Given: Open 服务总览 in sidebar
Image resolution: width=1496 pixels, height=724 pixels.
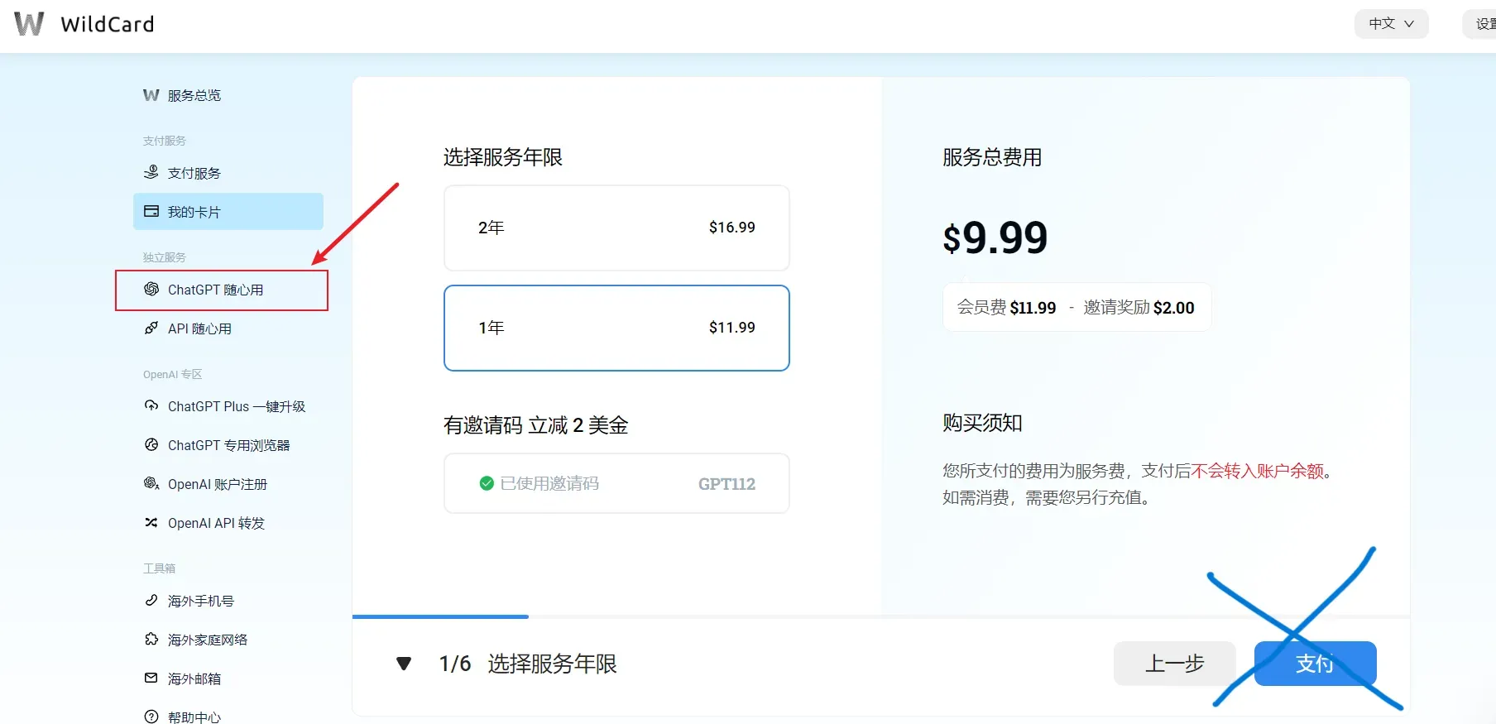Looking at the screenshot, I should 228,95.
